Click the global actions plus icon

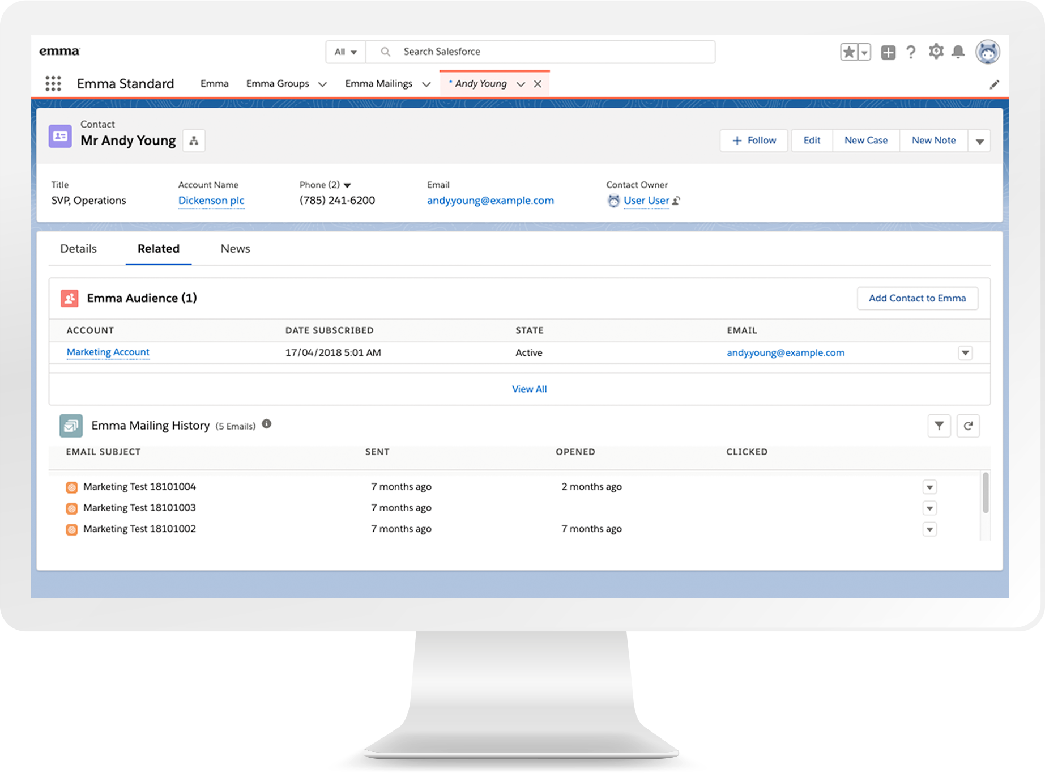(888, 52)
